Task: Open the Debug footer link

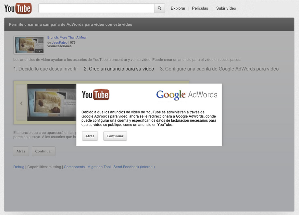Action: [x=19, y=167]
